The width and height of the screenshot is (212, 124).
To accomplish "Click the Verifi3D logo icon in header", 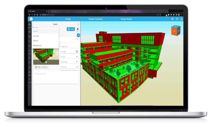I will coord(31,19).
